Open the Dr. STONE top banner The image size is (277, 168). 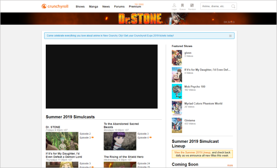(138, 19)
